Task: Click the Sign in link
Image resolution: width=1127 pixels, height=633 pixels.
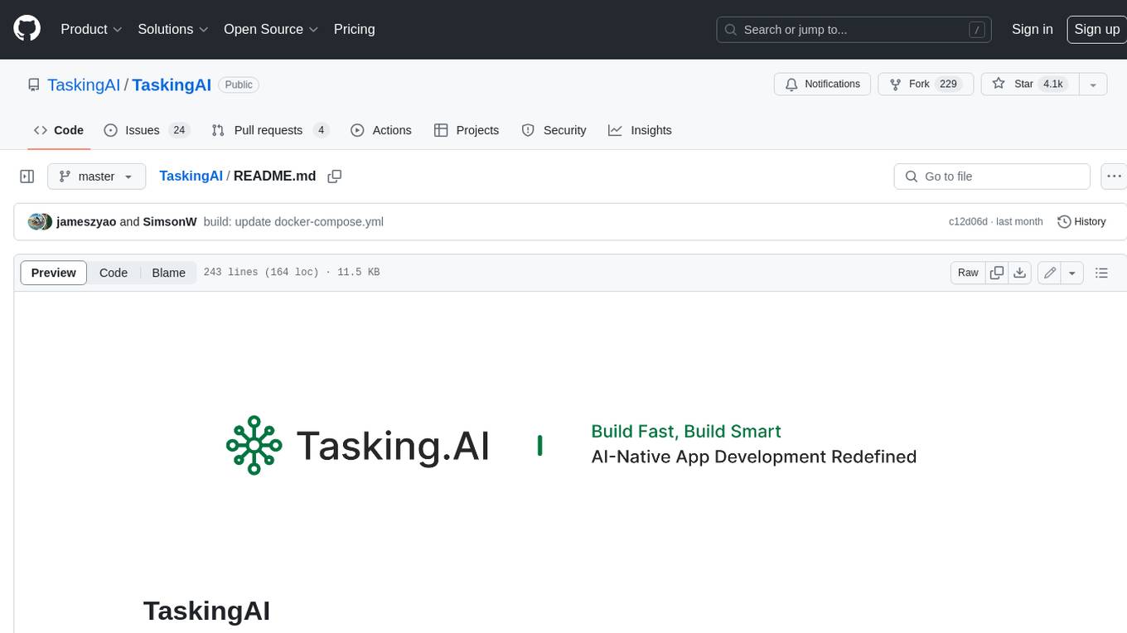Action: (x=1032, y=29)
